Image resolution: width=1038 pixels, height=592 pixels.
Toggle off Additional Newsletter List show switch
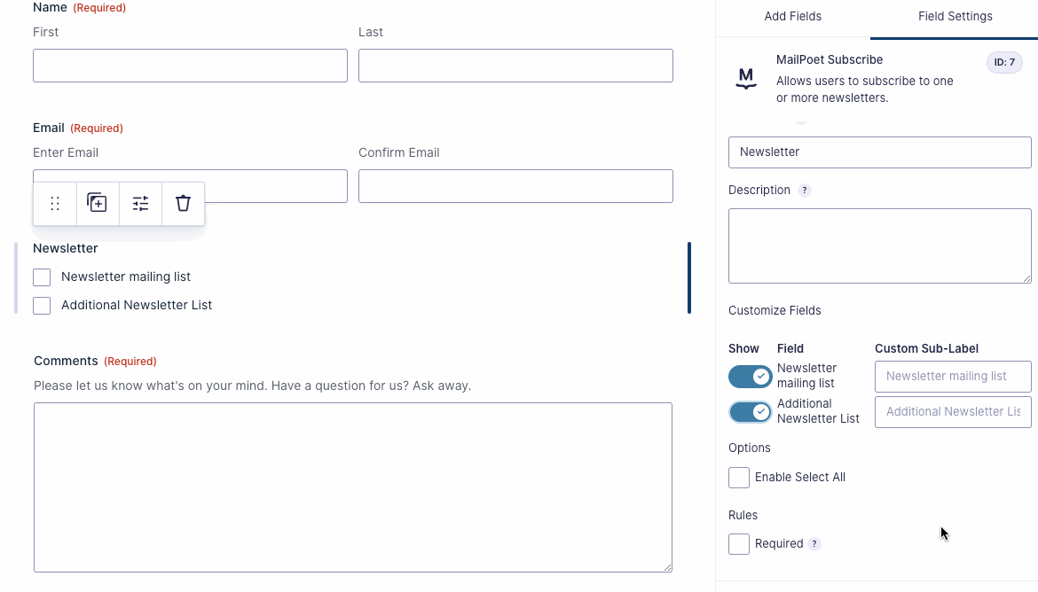click(751, 412)
